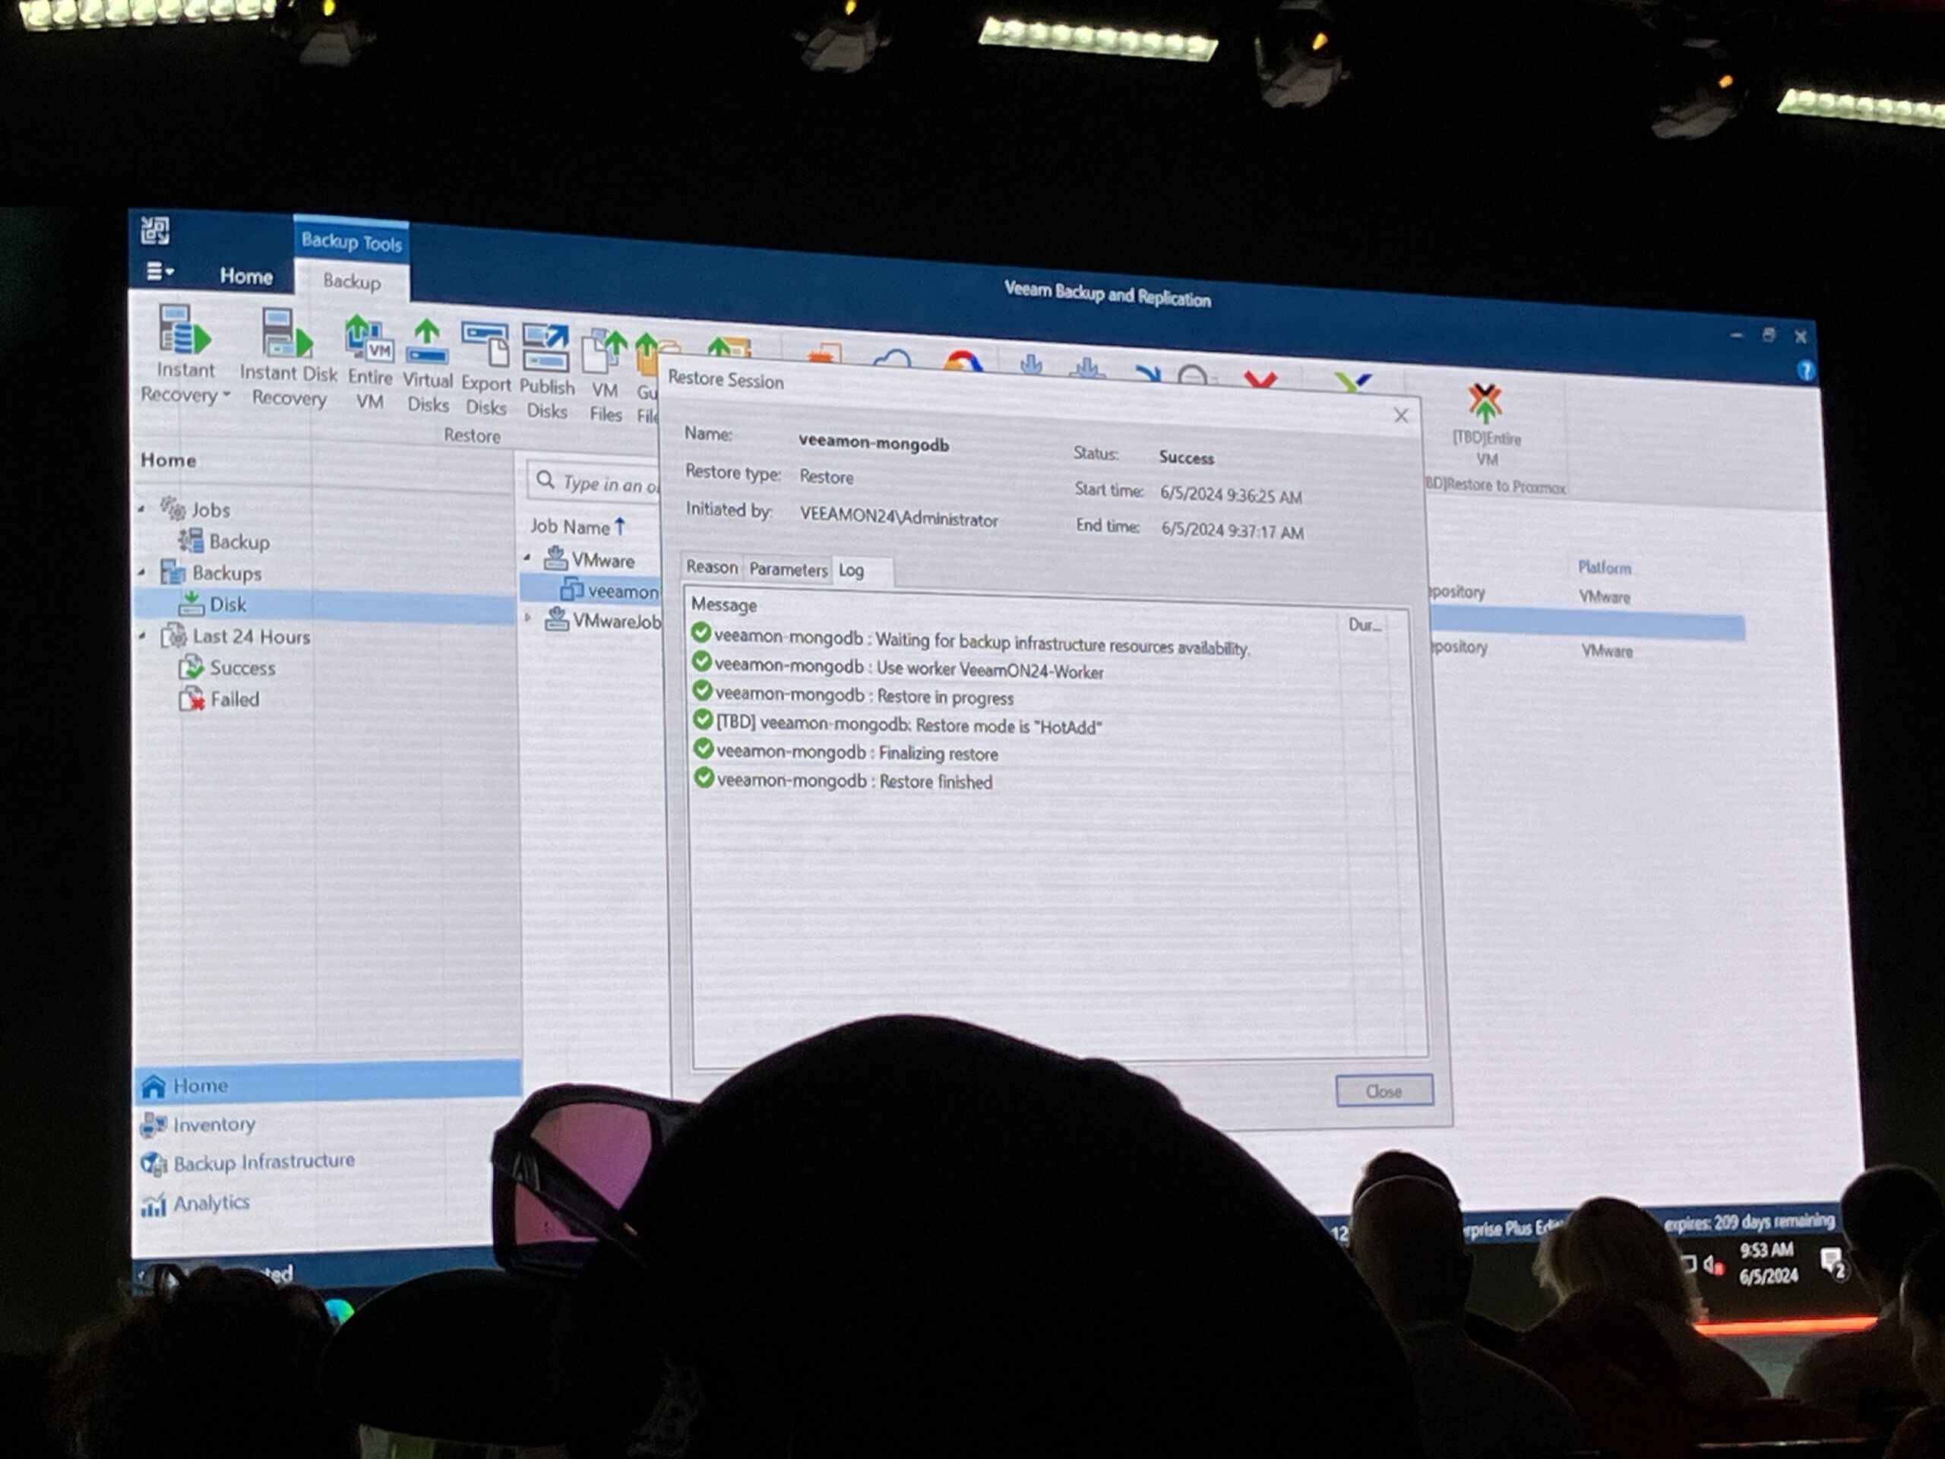Click help question mark icon
1945x1459 pixels.
click(1805, 370)
